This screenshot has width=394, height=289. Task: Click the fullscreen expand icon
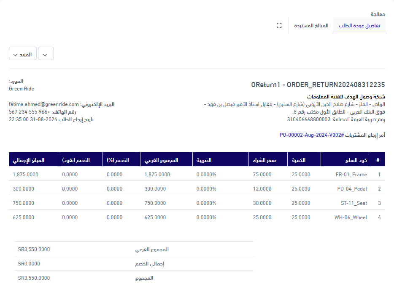(279, 26)
